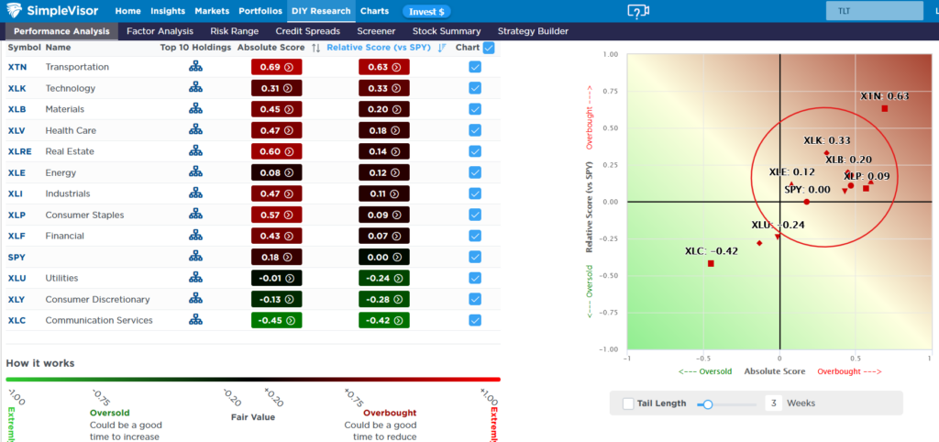Click the XLP 0.09 square marker on chart
The height and width of the screenshot is (442, 939).
pyautogui.click(x=866, y=189)
